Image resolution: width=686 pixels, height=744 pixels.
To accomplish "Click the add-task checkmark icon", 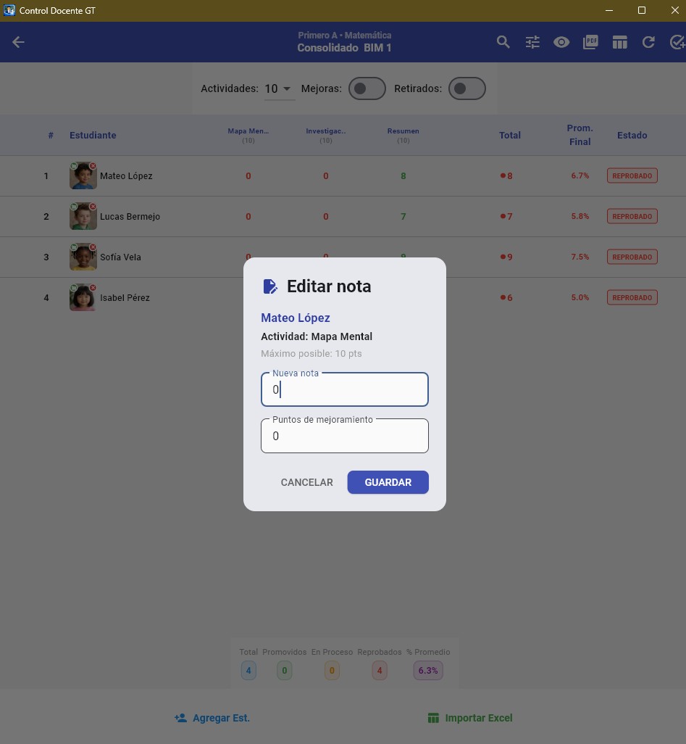I will click(x=677, y=42).
